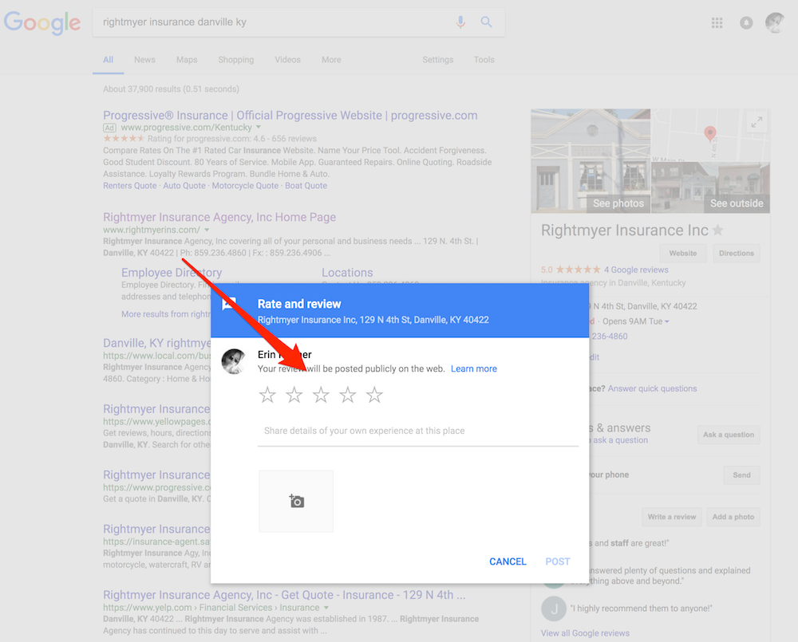Open the Answer quick questions link

[x=652, y=388]
